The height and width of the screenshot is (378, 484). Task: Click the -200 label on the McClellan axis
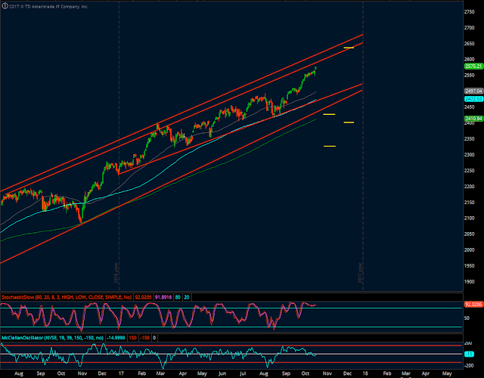pos(468,366)
